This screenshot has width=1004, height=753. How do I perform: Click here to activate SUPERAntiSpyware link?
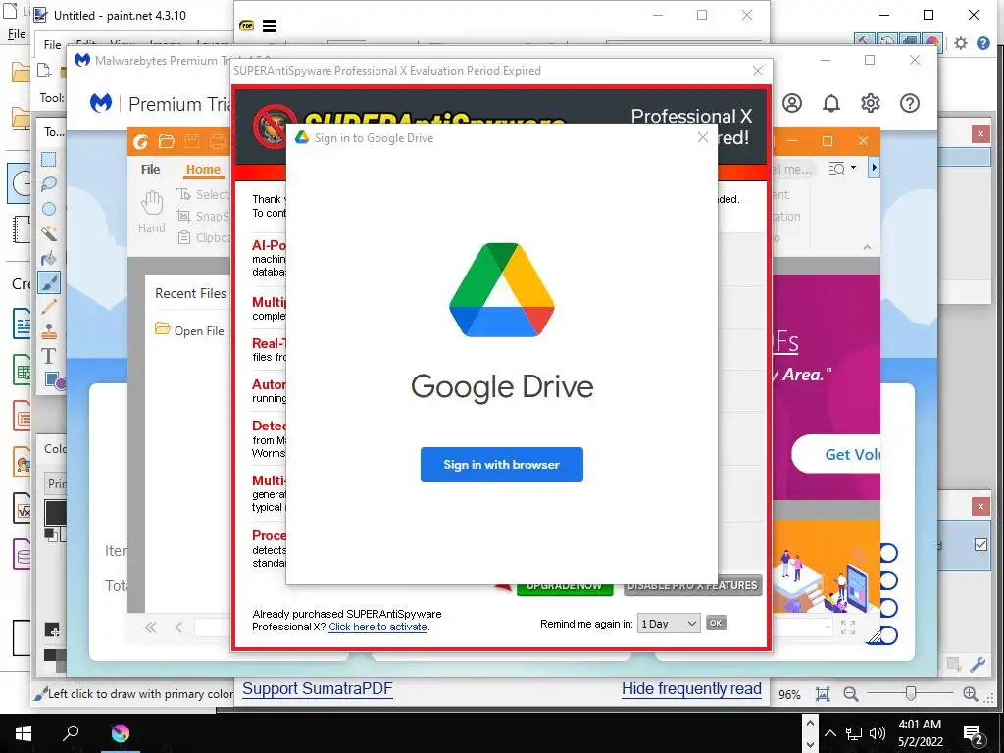[377, 627]
